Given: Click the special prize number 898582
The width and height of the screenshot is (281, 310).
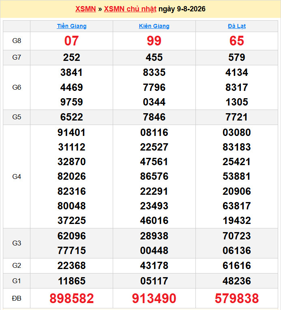Looking at the screenshot, I should (71, 298).
